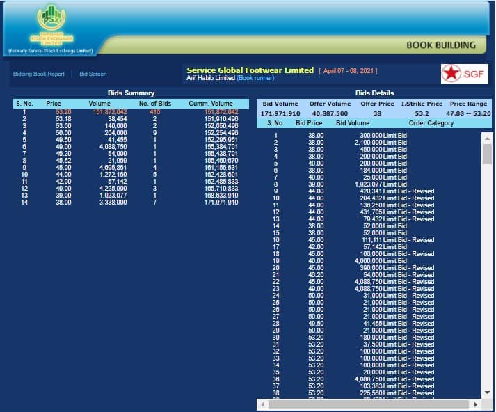Click the PSX stock exchange logo

50,26
